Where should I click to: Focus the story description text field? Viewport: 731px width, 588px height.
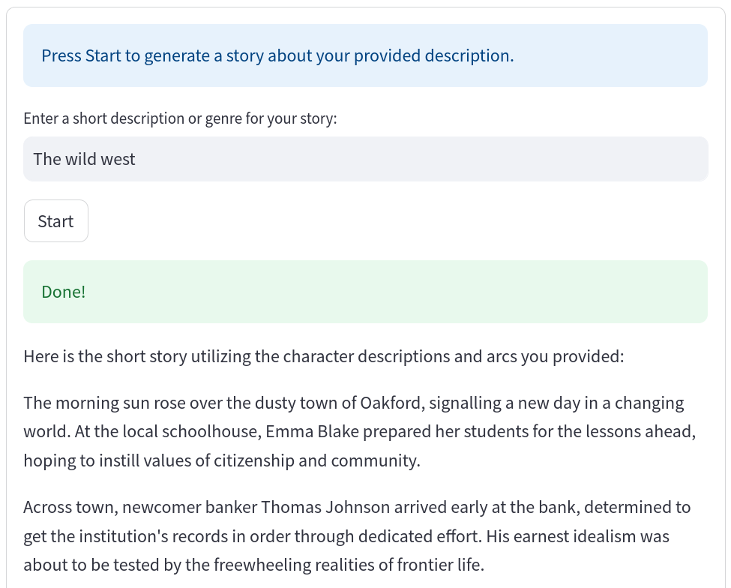(x=366, y=159)
